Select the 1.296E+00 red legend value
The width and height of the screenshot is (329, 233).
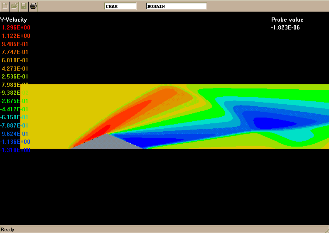(x=16, y=28)
